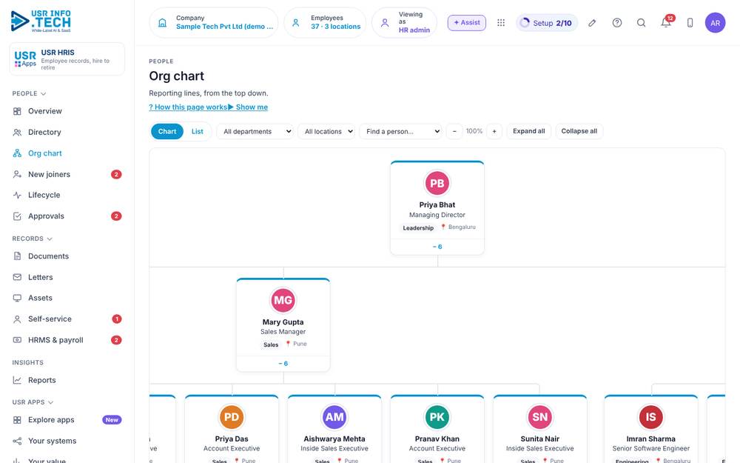This screenshot has height=463, width=740.
Task: Click the USR Info Tech logo
Action: pyautogui.click(x=41, y=21)
